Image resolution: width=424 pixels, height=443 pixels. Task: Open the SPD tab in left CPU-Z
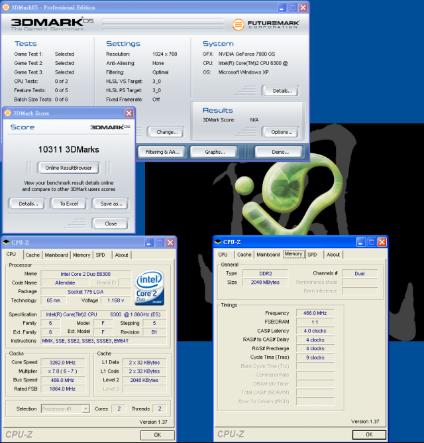coord(101,255)
